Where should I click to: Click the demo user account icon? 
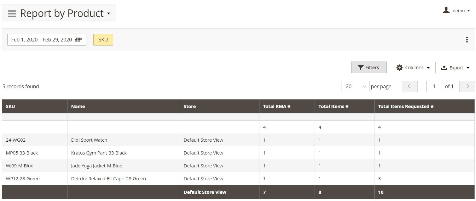tap(446, 10)
